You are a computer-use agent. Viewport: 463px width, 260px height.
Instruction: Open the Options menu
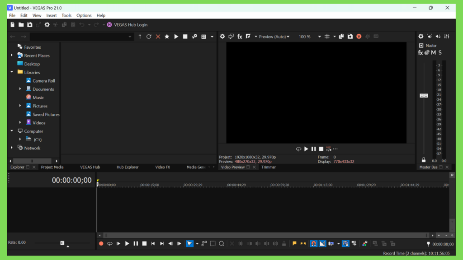pyautogui.click(x=84, y=15)
